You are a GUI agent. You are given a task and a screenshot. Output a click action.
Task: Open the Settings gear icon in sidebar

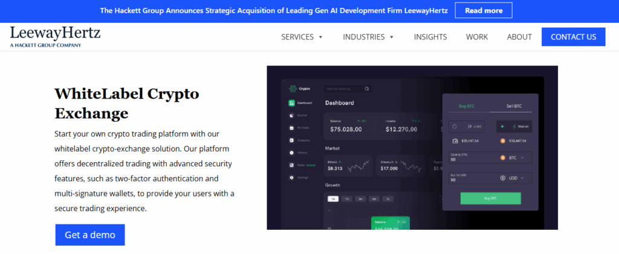(291, 177)
